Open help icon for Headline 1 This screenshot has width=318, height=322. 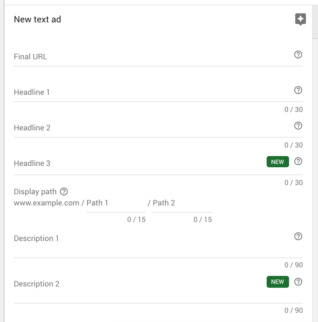coord(298,90)
